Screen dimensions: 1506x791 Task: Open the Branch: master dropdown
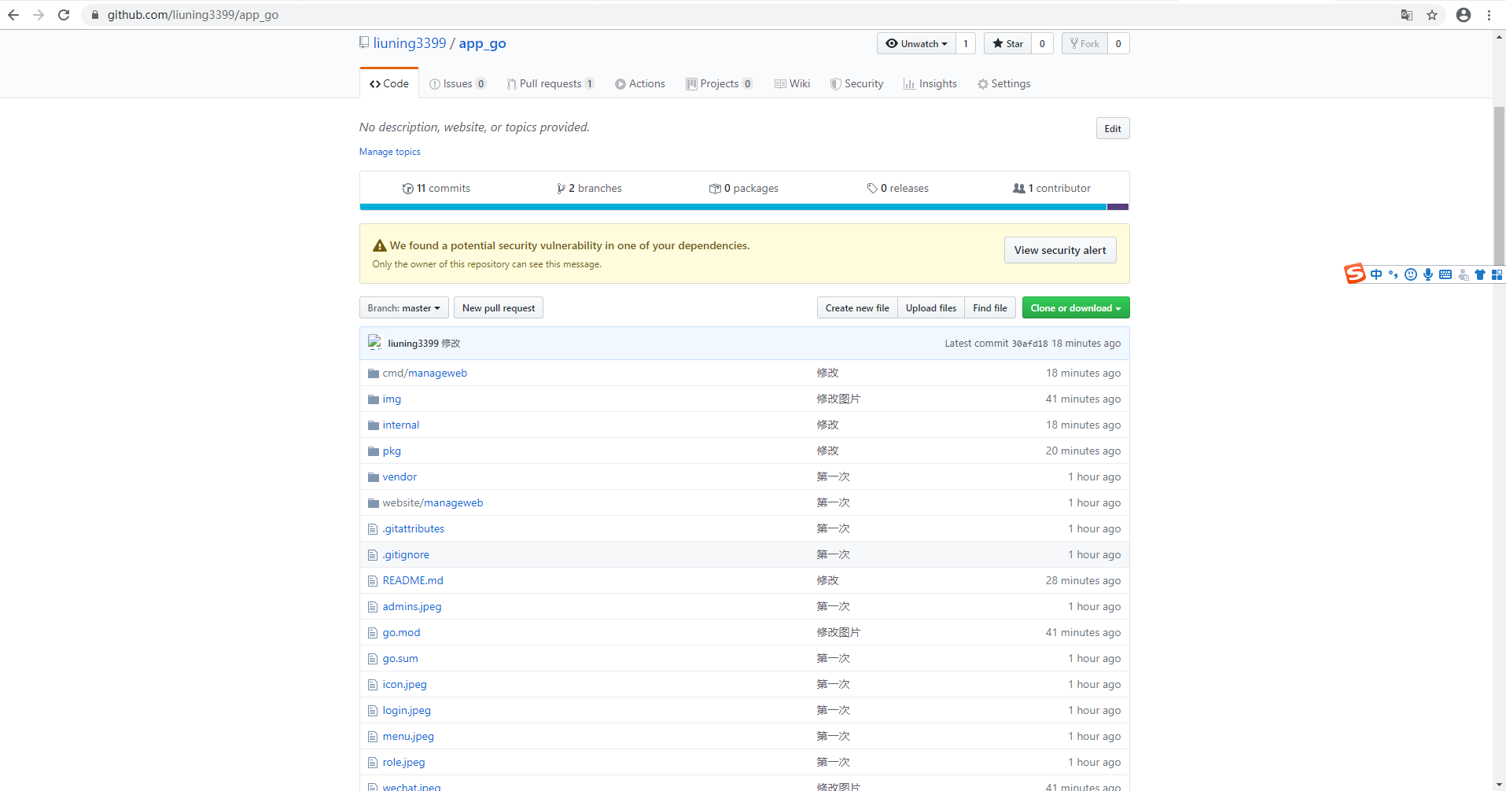coord(404,307)
